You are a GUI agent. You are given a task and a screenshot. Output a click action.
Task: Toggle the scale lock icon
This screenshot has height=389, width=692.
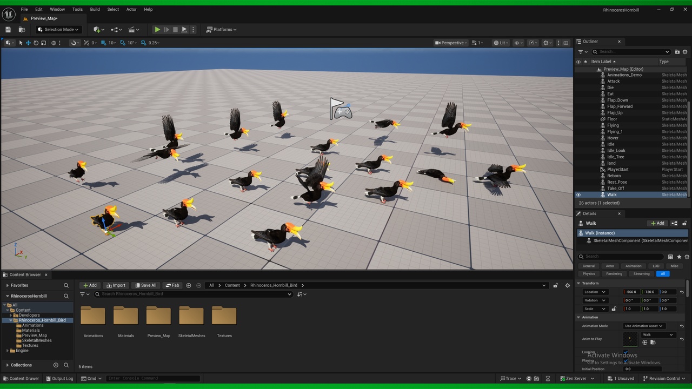click(614, 309)
